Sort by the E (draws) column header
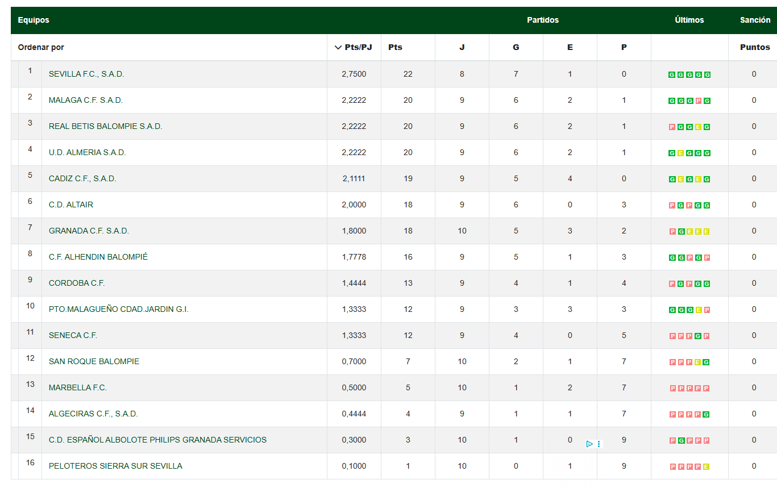Viewport: 777px width, 488px height. point(570,47)
